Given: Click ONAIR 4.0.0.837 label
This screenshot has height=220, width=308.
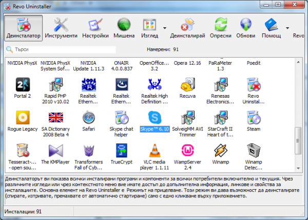Looking at the screenshot, I should (122, 66).
